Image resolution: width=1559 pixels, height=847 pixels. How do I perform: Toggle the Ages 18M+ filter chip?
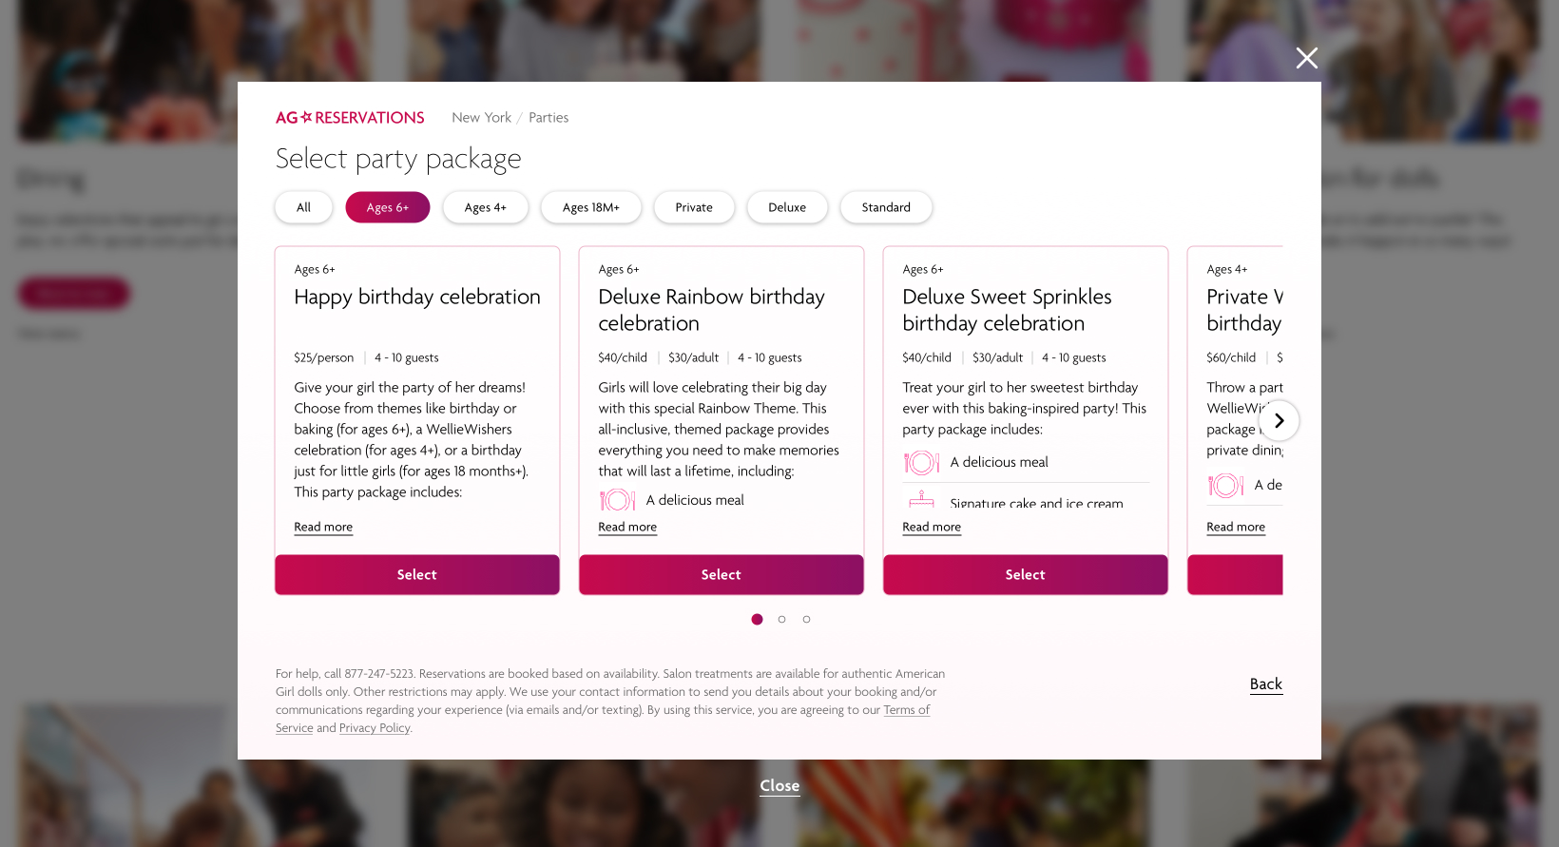pyautogui.click(x=590, y=207)
